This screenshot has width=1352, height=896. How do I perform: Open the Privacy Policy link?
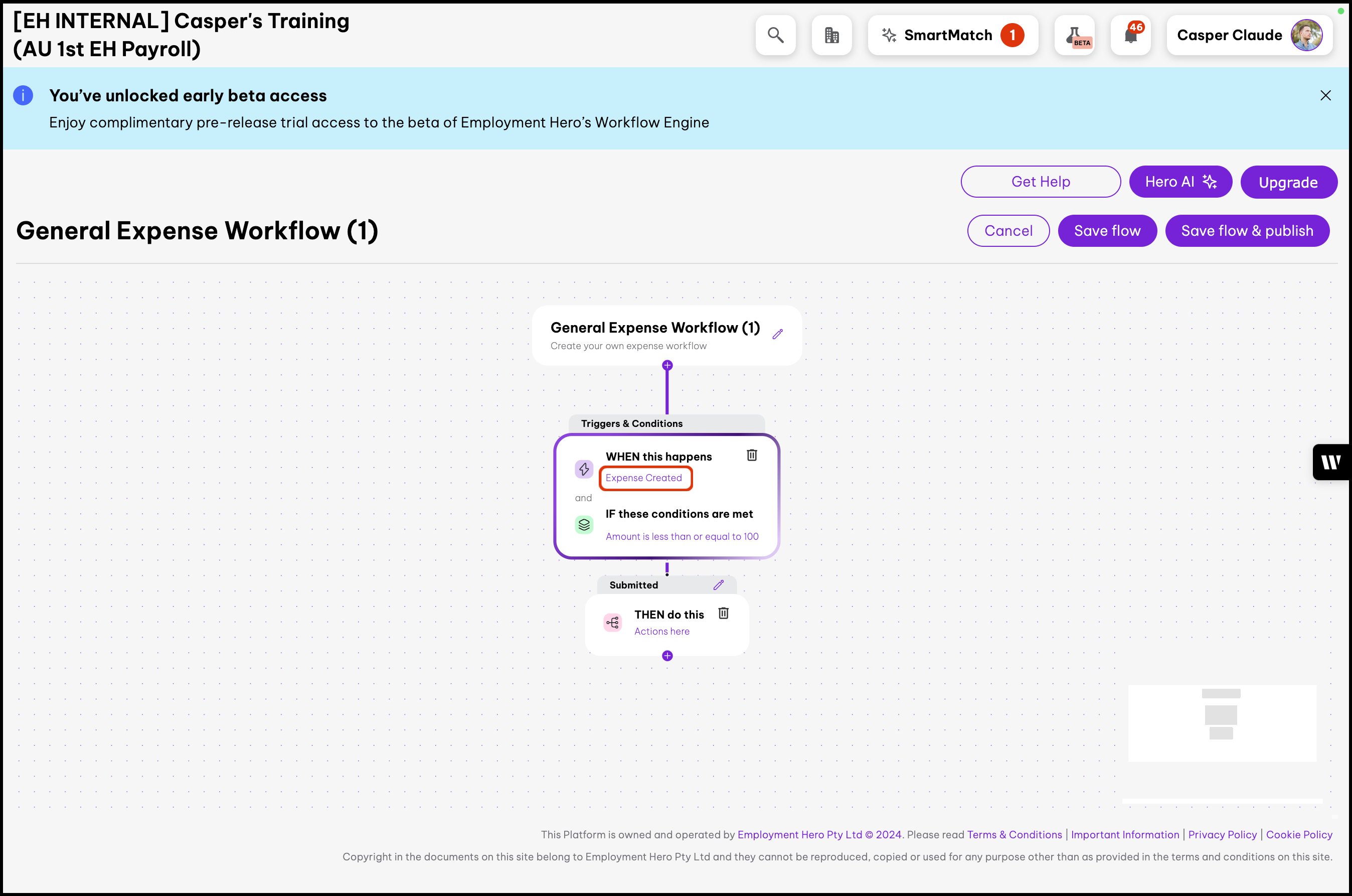point(1222,834)
